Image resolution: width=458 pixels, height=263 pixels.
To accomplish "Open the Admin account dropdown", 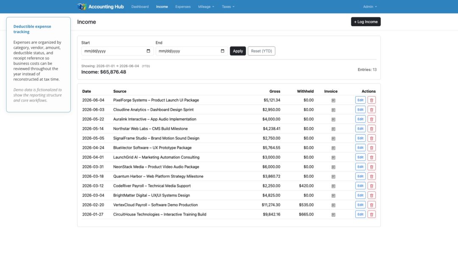I will click(370, 7).
